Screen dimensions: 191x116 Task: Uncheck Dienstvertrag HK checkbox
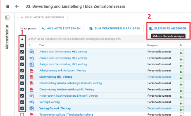click(x=22, y=77)
